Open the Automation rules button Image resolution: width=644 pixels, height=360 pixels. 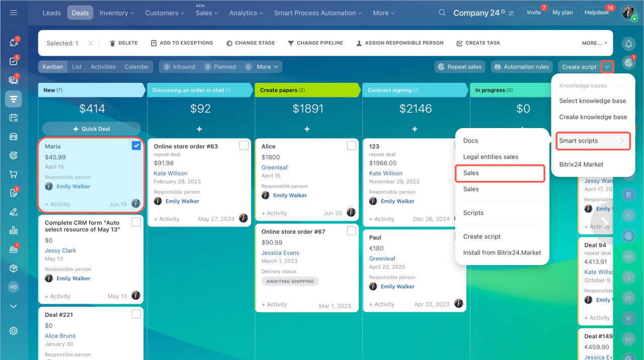pyautogui.click(x=521, y=67)
